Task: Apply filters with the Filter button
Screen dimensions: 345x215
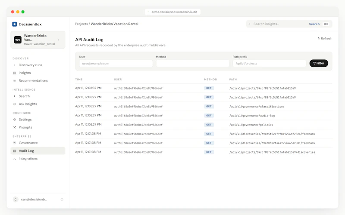Action: [x=319, y=63]
